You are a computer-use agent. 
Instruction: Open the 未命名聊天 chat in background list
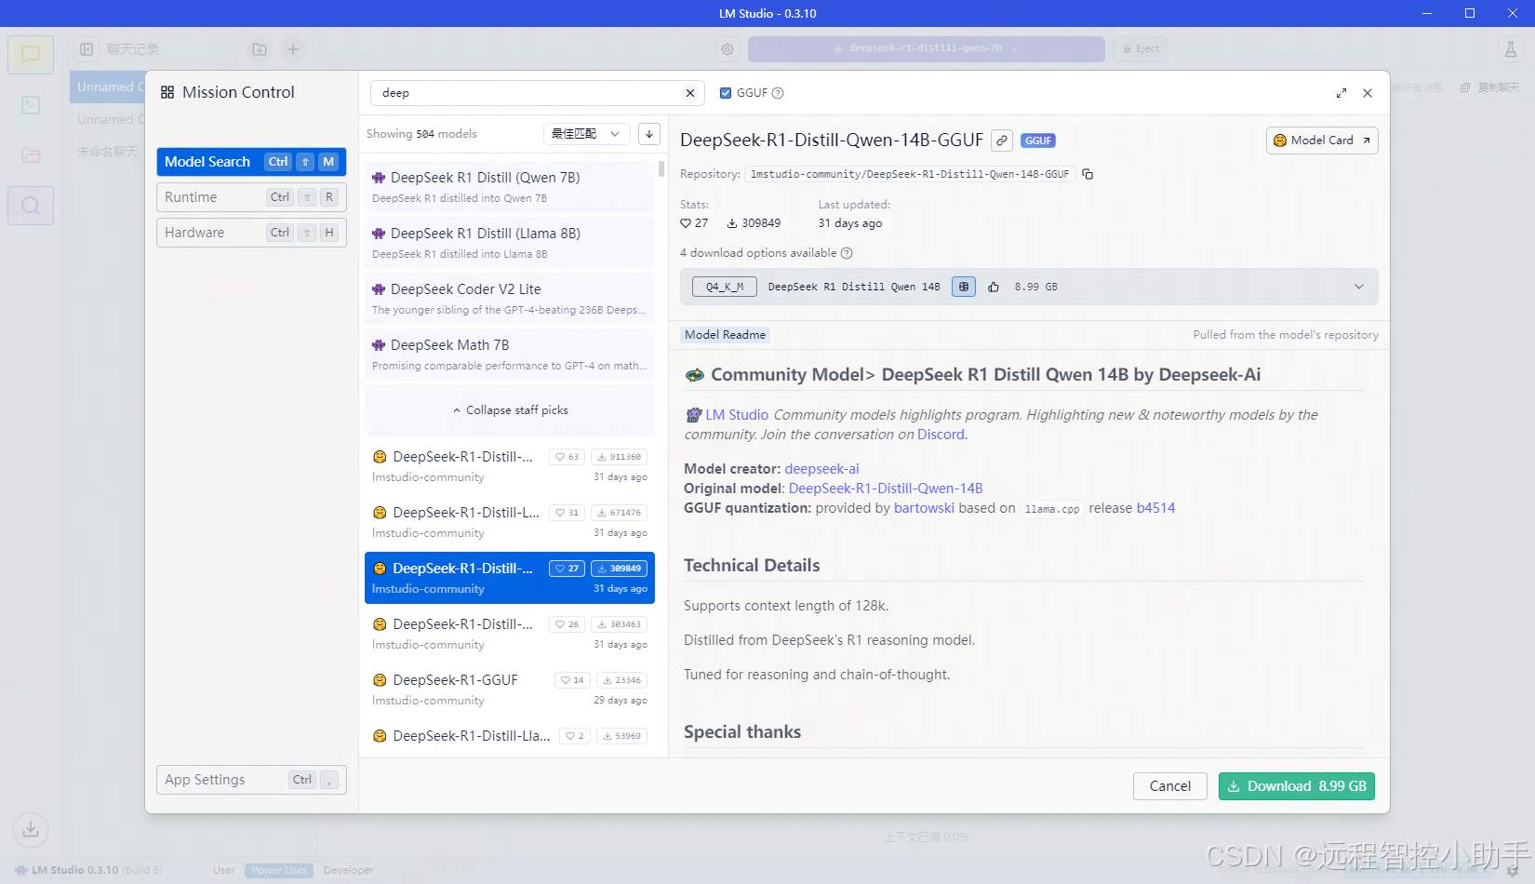pos(107,152)
